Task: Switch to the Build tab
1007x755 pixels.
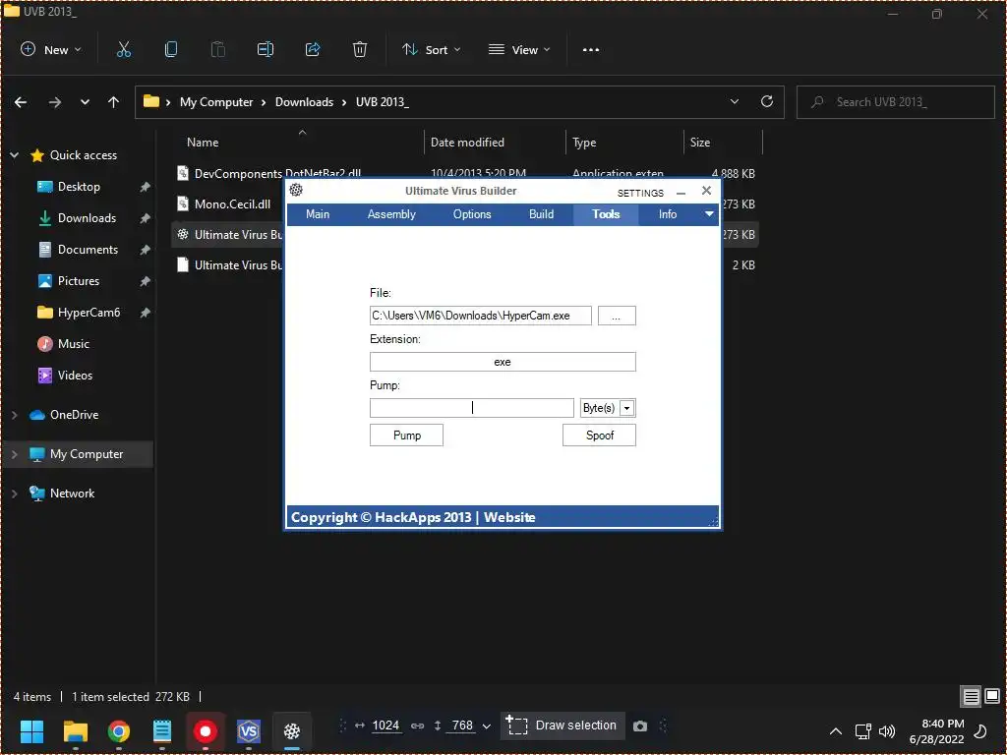Action: [x=542, y=214]
